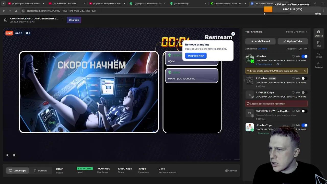Open the Get More link
Screen dimensions: 327x184
coord(262,49)
